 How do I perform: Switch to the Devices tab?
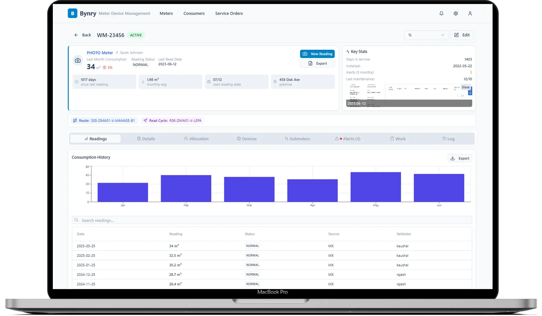pyautogui.click(x=247, y=139)
